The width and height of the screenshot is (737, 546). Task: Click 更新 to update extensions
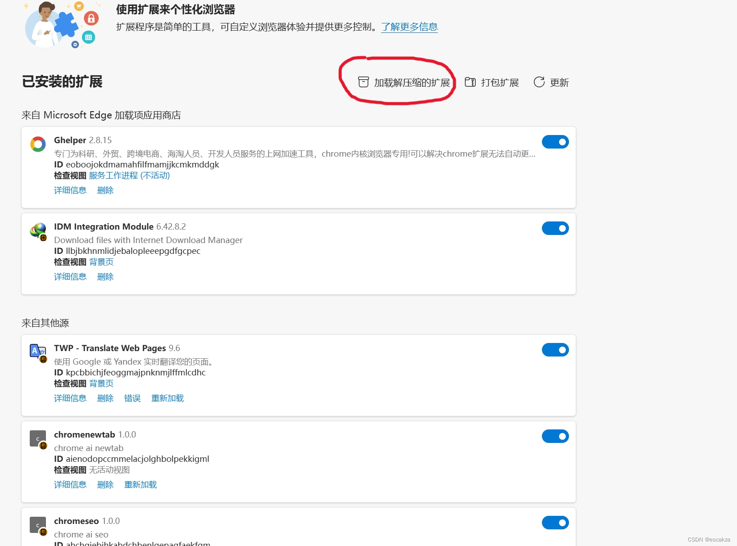(551, 82)
